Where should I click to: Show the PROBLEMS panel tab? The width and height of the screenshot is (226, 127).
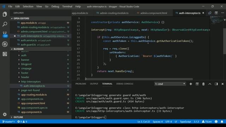click(x=81, y=84)
